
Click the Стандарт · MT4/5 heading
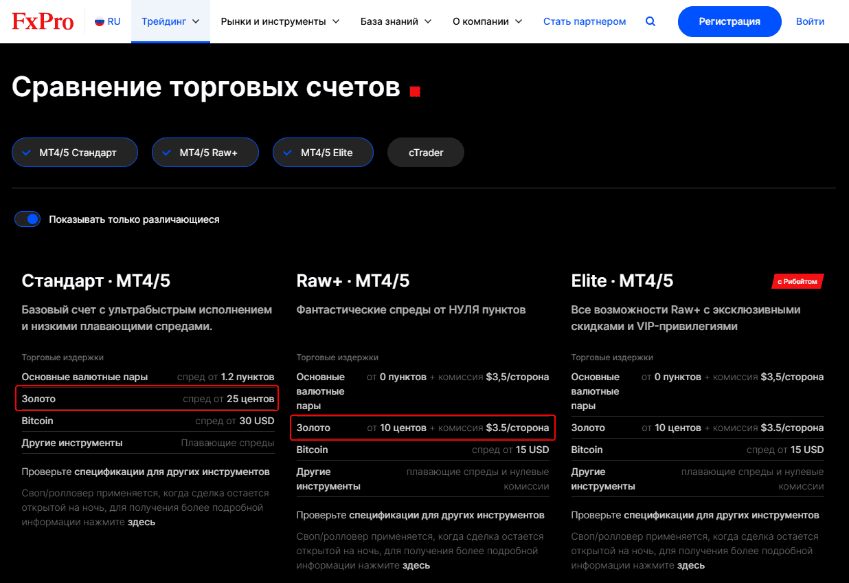[x=96, y=280]
